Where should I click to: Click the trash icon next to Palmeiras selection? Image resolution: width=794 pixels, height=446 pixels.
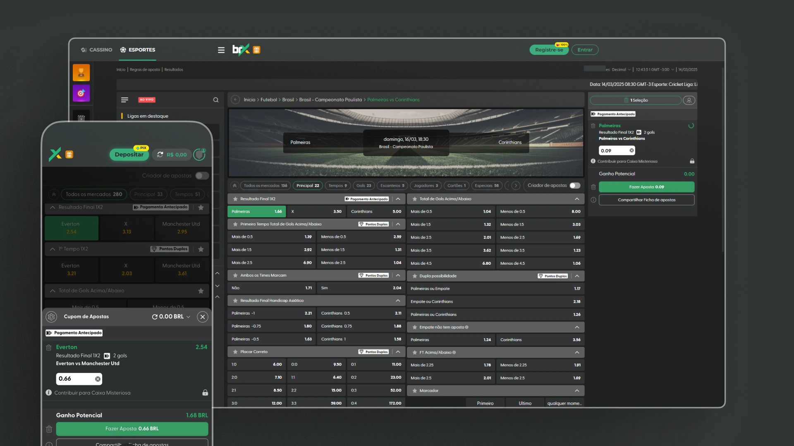click(x=593, y=126)
